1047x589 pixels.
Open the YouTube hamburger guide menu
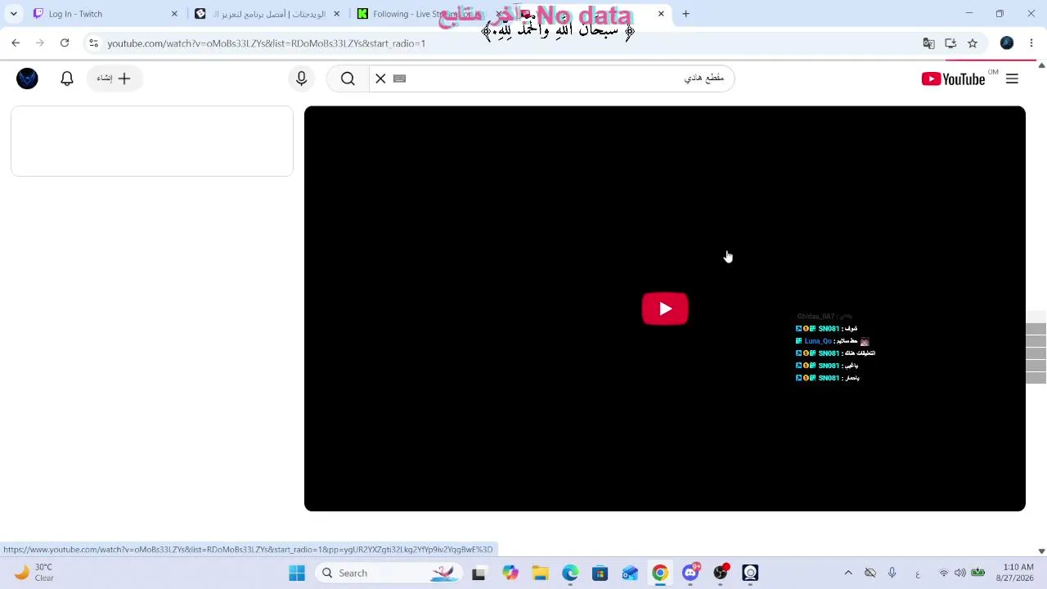(1012, 79)
